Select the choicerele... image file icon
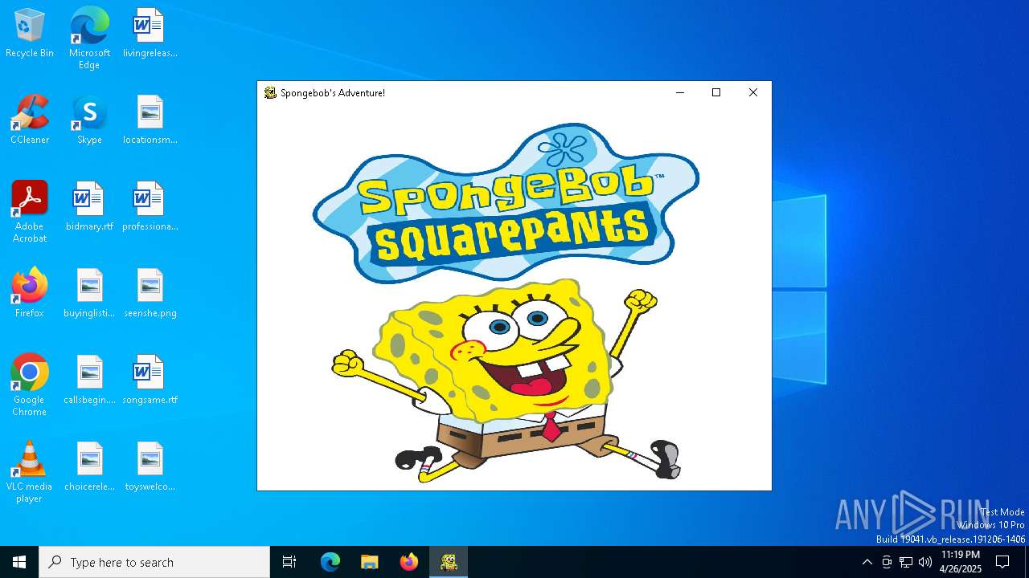Viewport: 1029px width, 578px height. click(89, 466)
